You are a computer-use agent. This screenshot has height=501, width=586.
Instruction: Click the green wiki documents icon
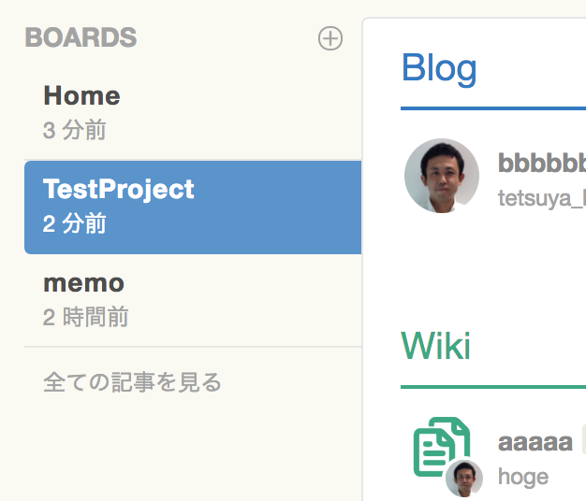click(439, 447)
